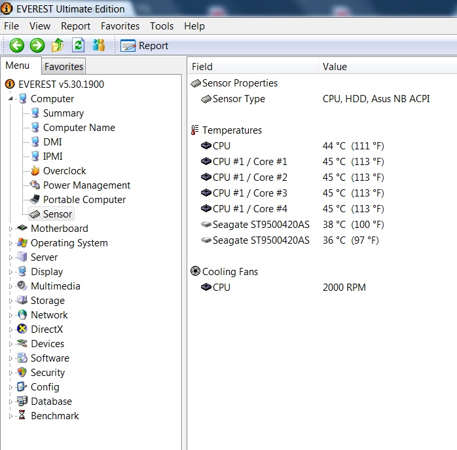Select the CPU #1 / Core #3 row
Viewport: 457px width, 450px height.
(x=323, y=193)
